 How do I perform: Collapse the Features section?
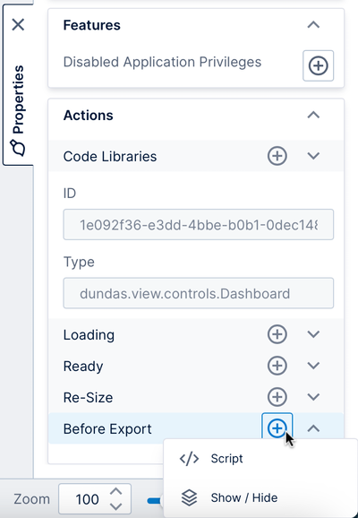(x=313, y=25)
